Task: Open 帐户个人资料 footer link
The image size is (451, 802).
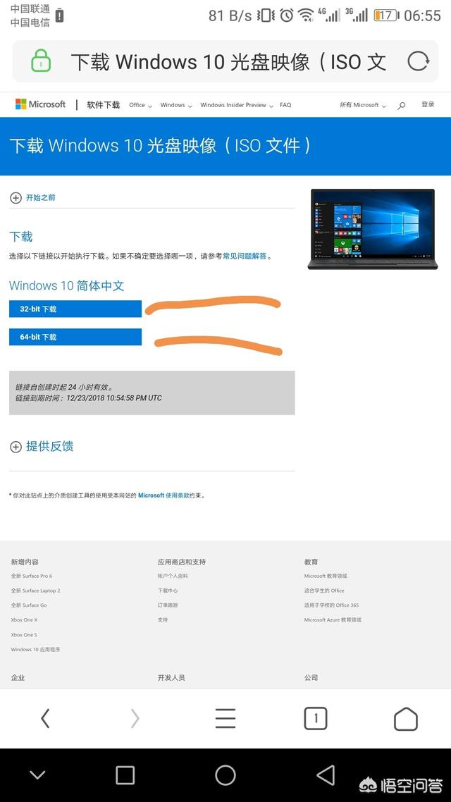Action: tap(173, 576)
